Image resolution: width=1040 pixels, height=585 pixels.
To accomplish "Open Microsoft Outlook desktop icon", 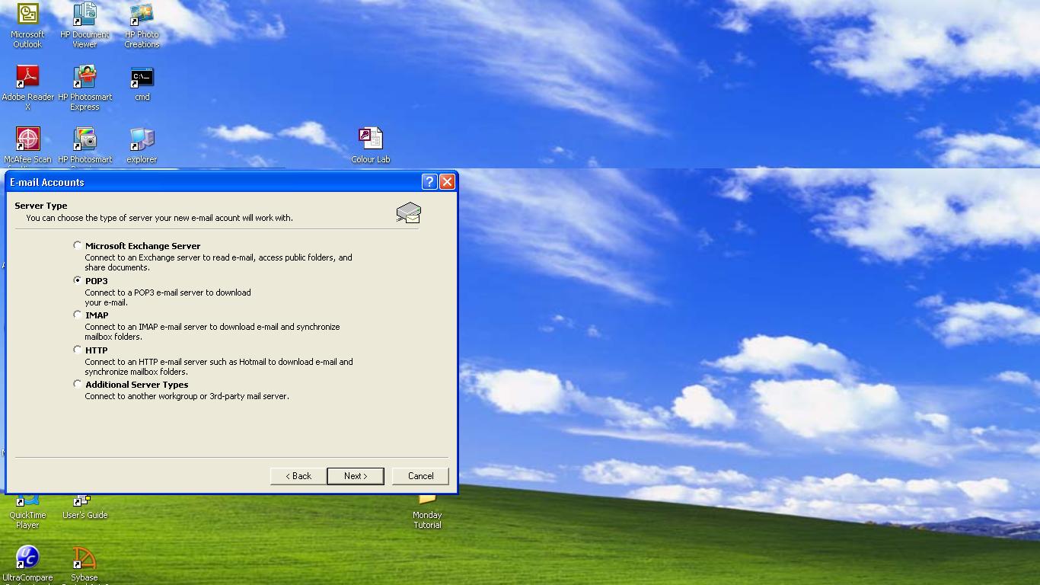I will (x=27, y=15).
